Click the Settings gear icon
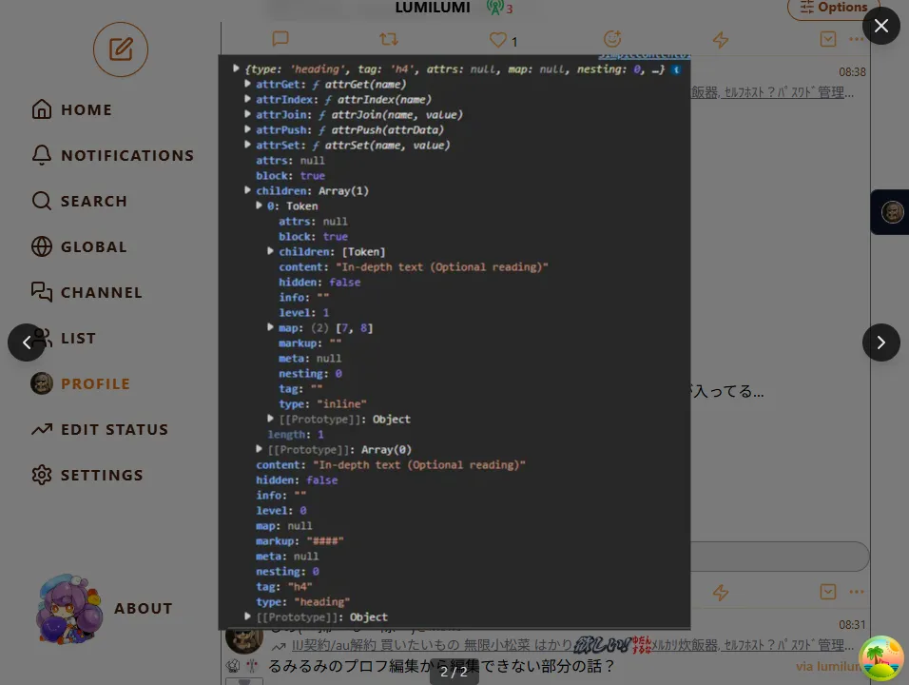This screenshot has height=685, width=909. [42, 475]
